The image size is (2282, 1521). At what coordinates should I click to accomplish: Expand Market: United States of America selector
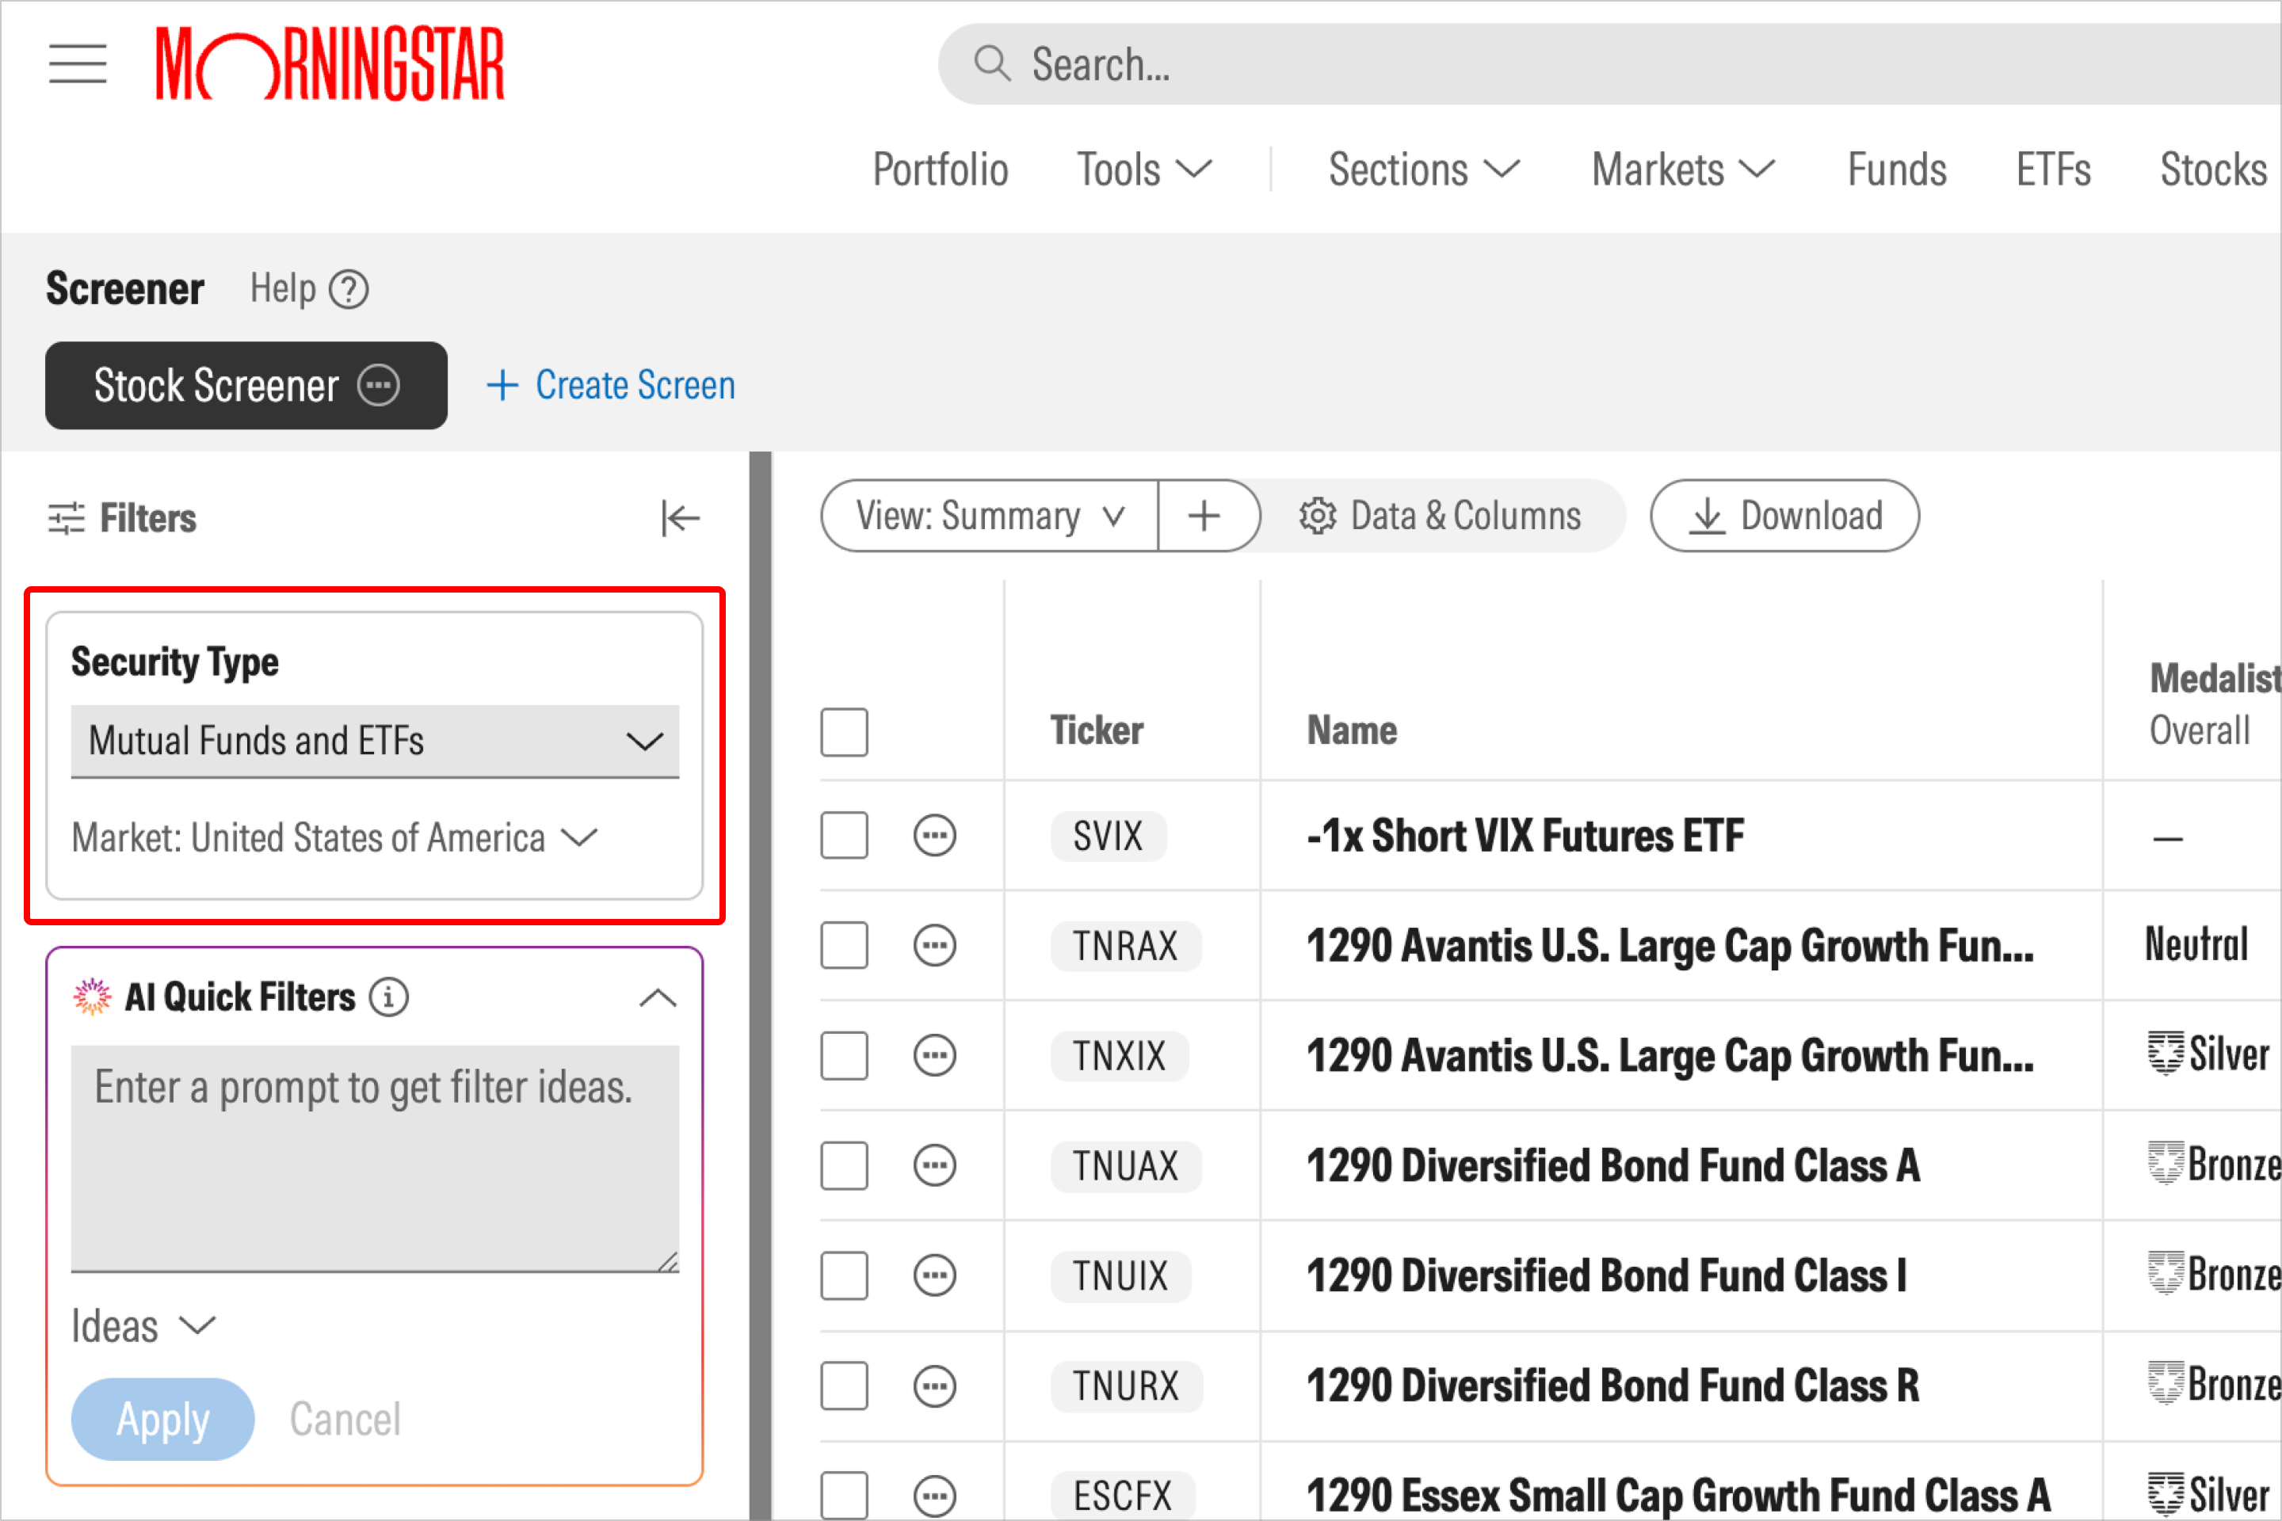tap(334, 837)
